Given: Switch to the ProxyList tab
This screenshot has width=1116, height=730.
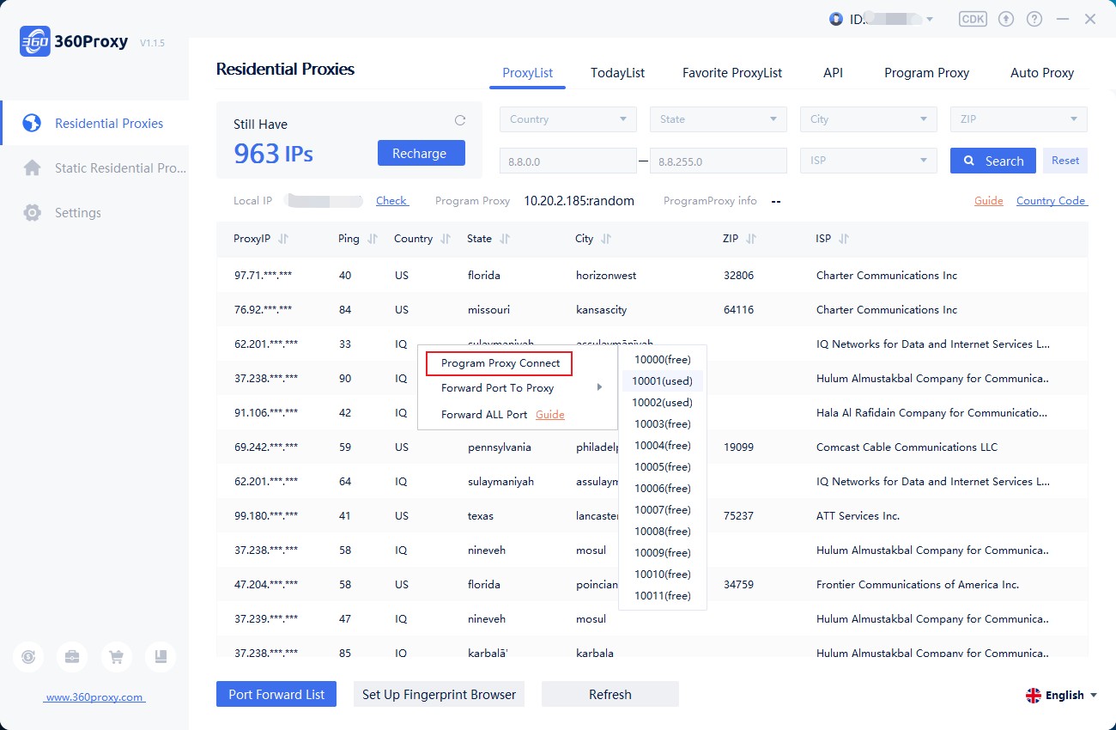Looking at the screenshot, I should coord(528,73).
